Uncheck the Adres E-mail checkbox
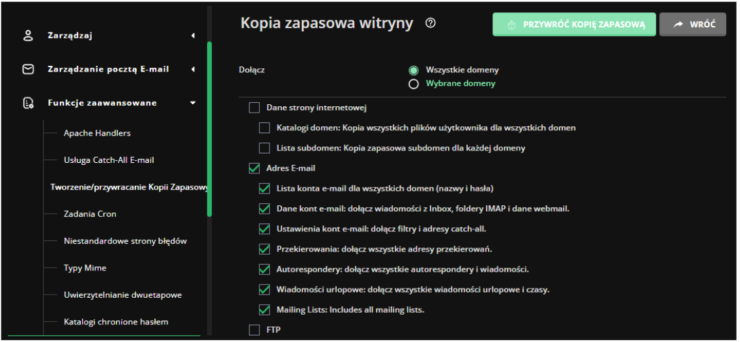Screen dimensions: 740x342 (255, 169)
